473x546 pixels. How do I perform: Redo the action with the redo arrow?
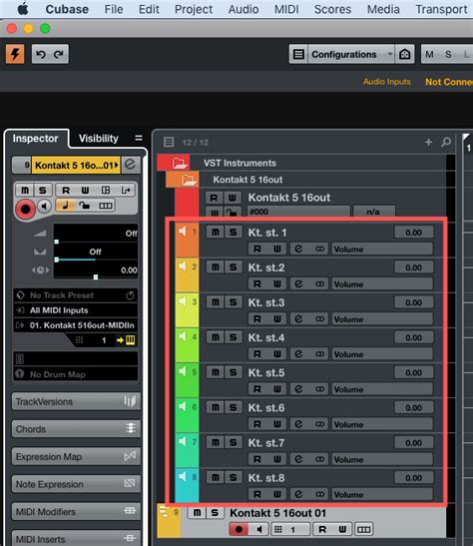coord(59,54)
